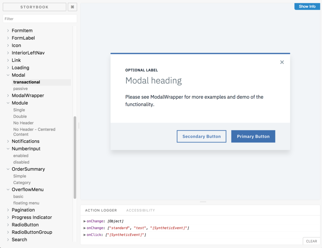Click the Filter search field
Screen dimensions: 322x248
40,19
